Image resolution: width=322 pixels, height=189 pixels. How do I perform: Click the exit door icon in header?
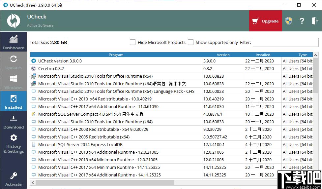(x=315, y=21)
